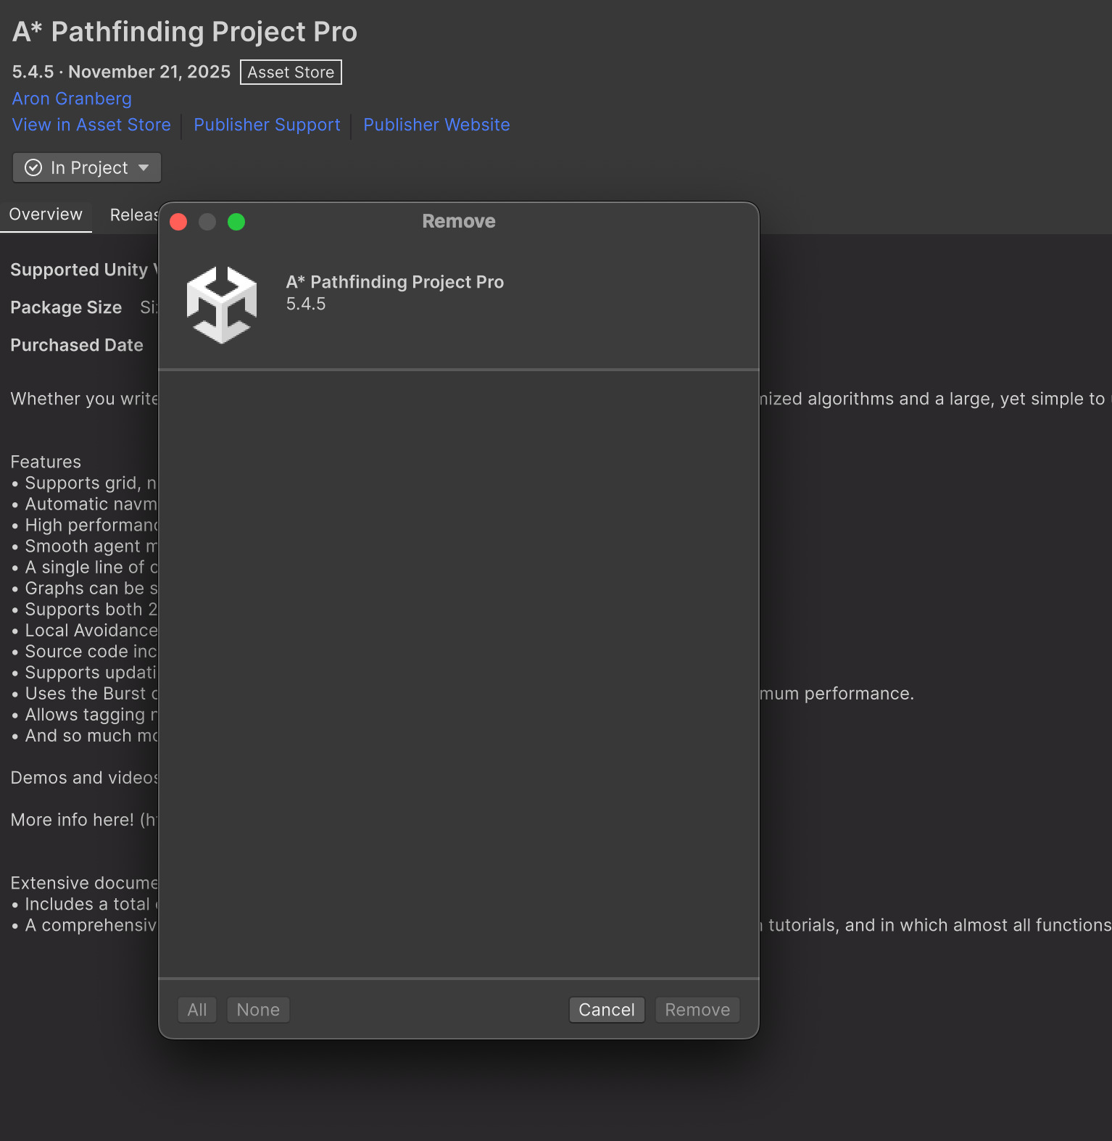This screenshot has width=1112, height=1141.
Task: Select package name text in Remove dialog
Action: tap(394, 282)
